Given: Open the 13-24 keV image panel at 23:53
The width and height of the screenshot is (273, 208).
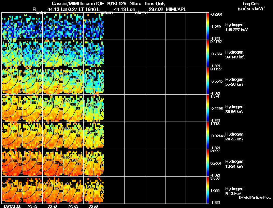Looking at the screenshot, I should pos(73,163).
